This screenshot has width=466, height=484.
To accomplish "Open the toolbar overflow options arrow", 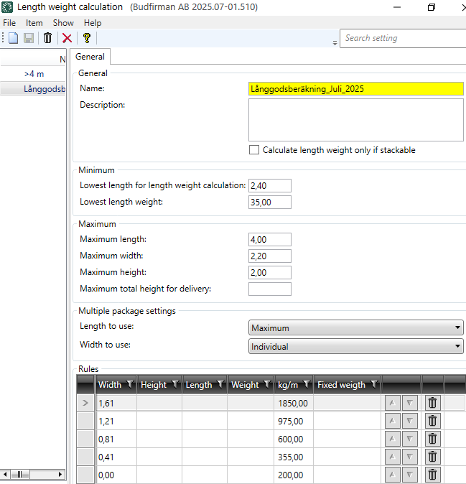I will (335, 43).
